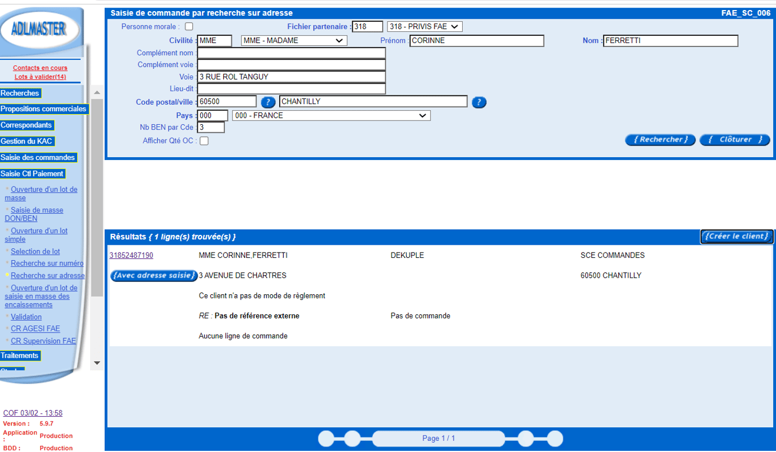776x452 pixels.
Task: Go to Selection de lot link
Action: coord(35,251)
